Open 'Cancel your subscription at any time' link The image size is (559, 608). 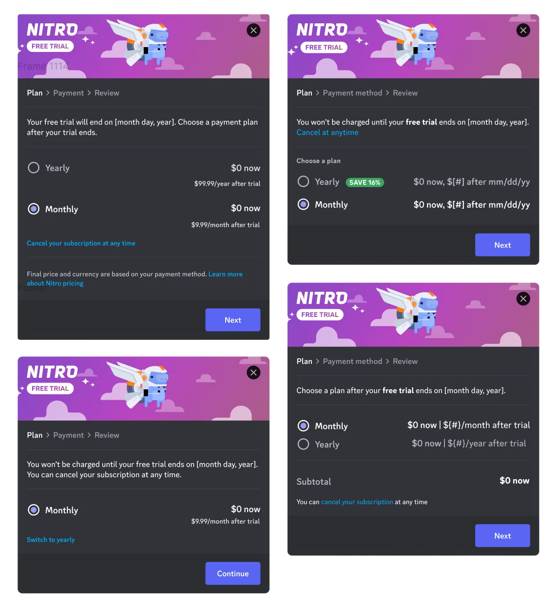[81, 243]
